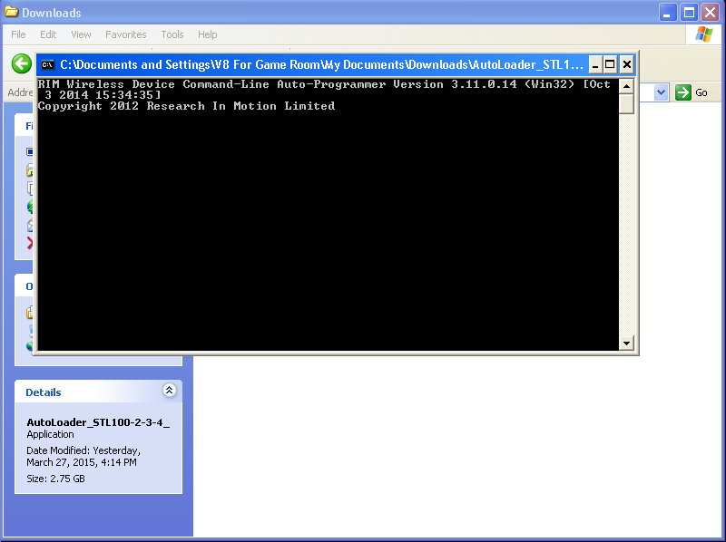Open the Favorites menu
The height and width of the screenshot is (542, 726).
(x=125, y=34)
